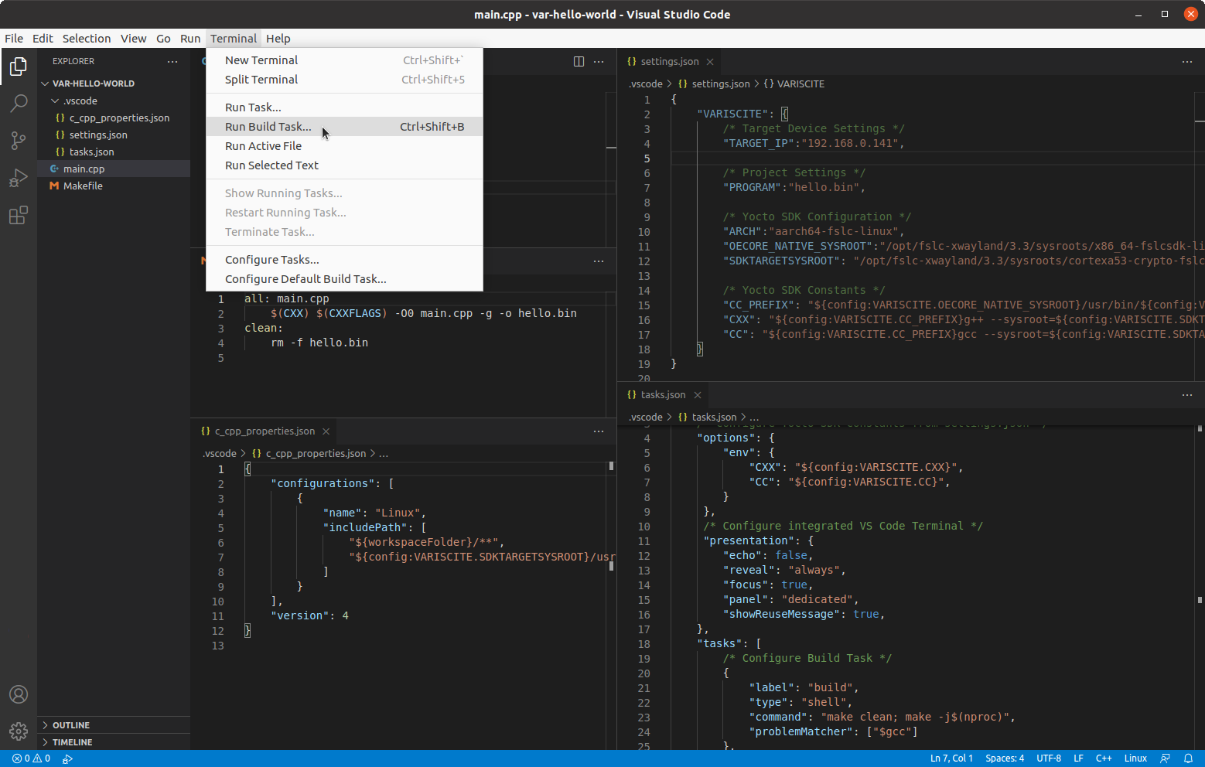The height and width of the screenshot is (767, 1205).
Task: Click the Split Editor icon
Action: coord(579,62)
